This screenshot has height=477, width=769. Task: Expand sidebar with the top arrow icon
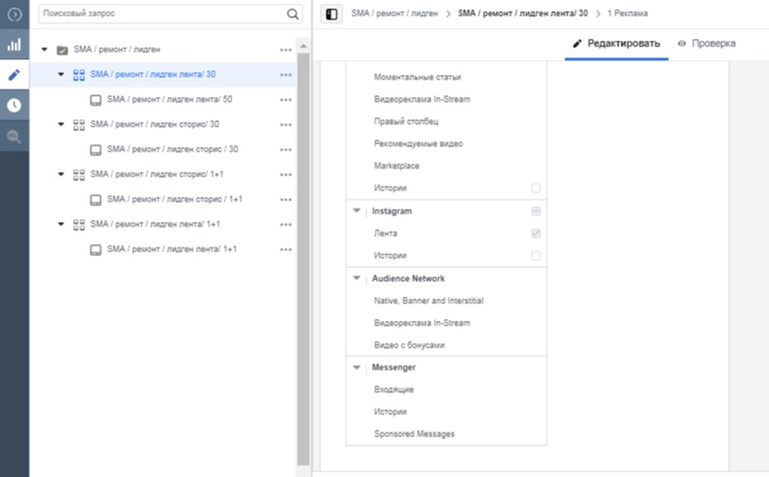point(14,14)
